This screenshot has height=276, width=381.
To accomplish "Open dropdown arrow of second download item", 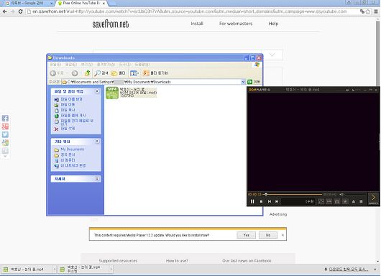I will coord(111,270).
